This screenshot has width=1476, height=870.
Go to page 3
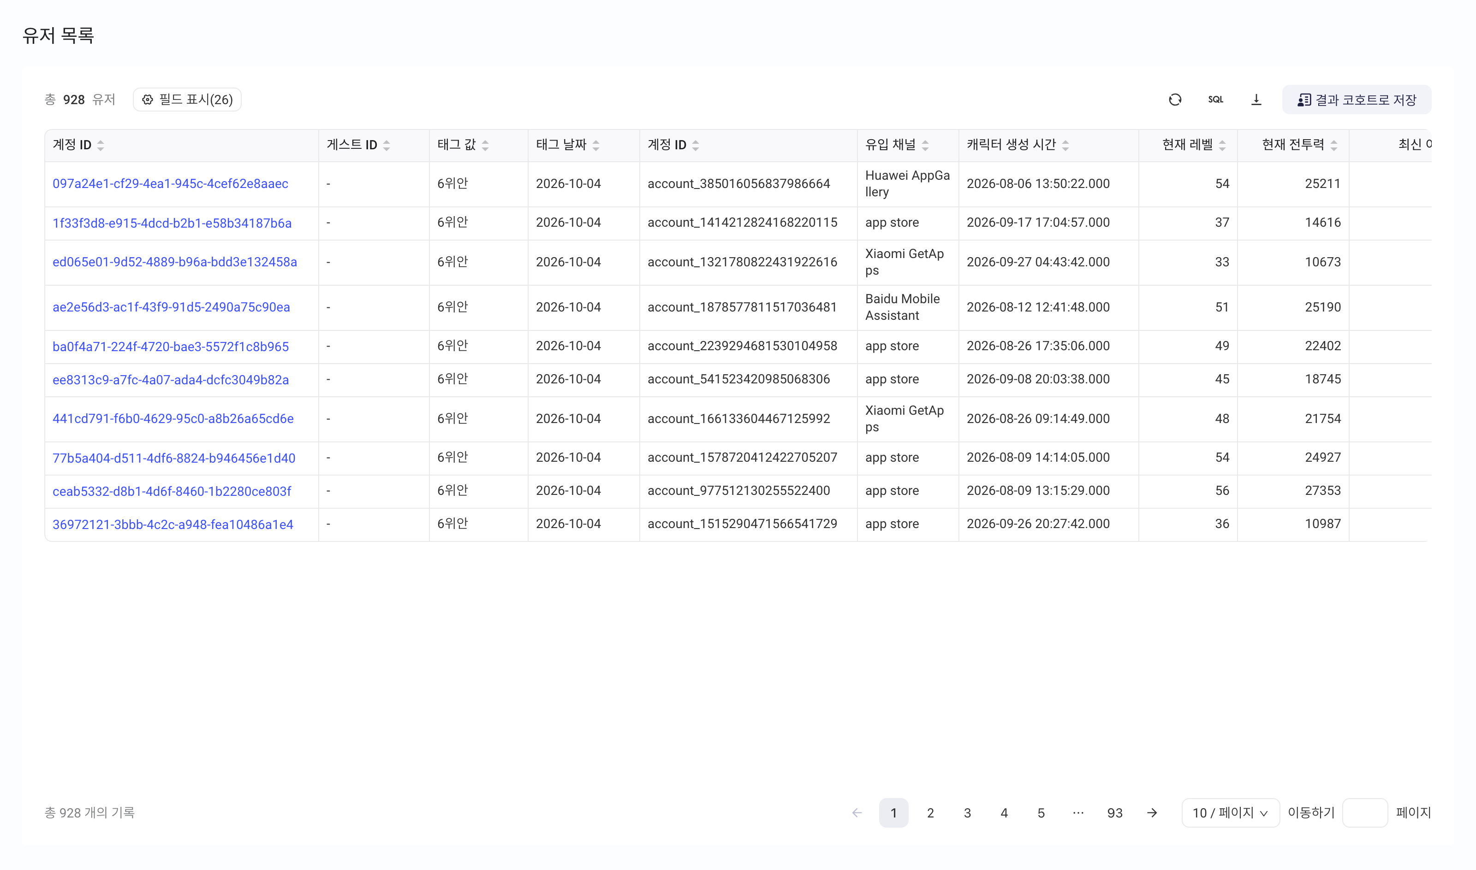pos(967,812)
